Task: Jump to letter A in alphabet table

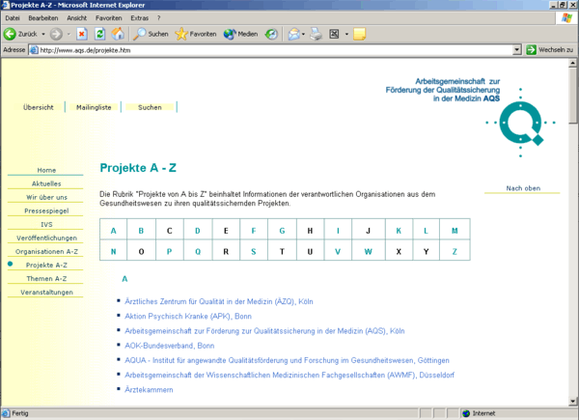Action: 113,231
